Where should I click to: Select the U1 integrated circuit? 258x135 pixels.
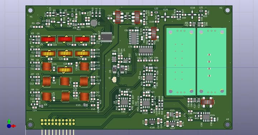(x=106, y=37)
